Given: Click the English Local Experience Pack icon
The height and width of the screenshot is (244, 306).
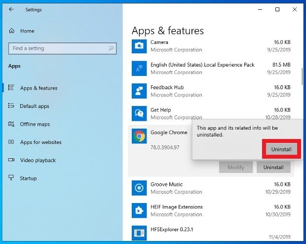Looking at the screenshot, I should 139,69.
